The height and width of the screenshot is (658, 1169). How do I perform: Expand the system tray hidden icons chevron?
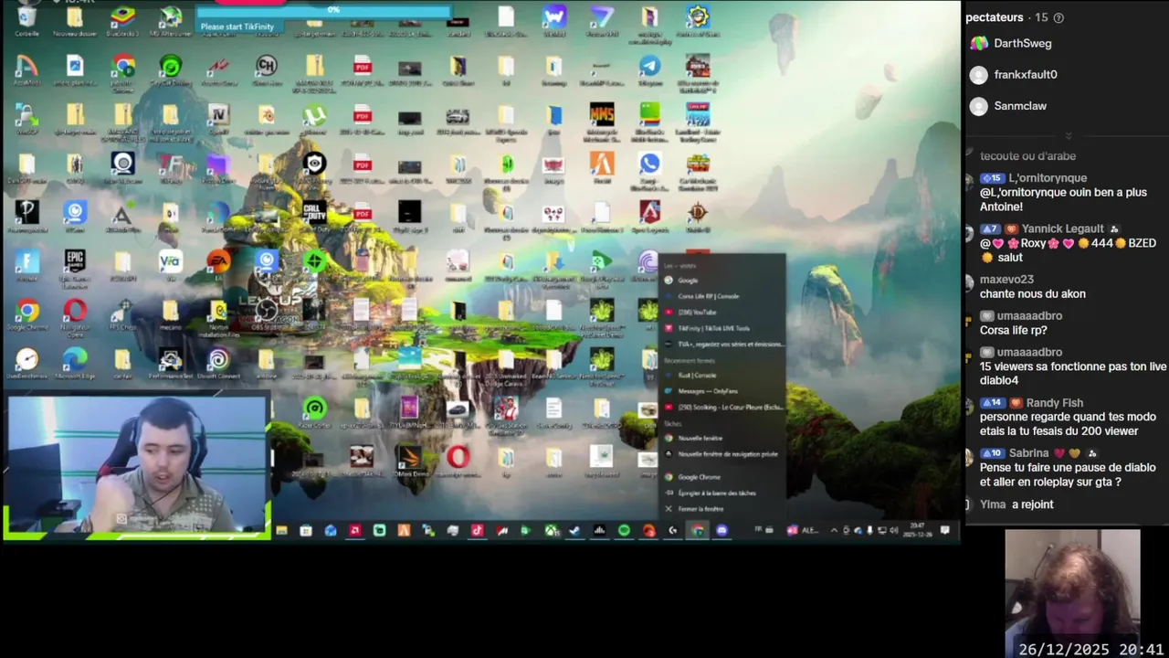(834, 530)
